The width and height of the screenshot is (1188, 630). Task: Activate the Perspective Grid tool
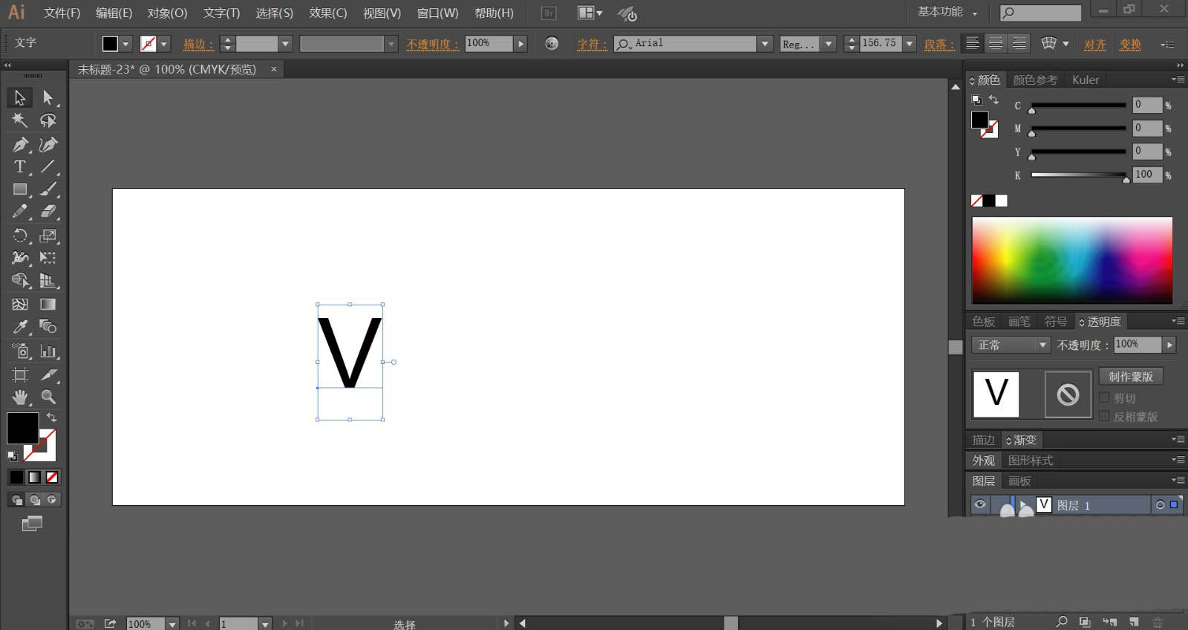click(x=48, y=281)
